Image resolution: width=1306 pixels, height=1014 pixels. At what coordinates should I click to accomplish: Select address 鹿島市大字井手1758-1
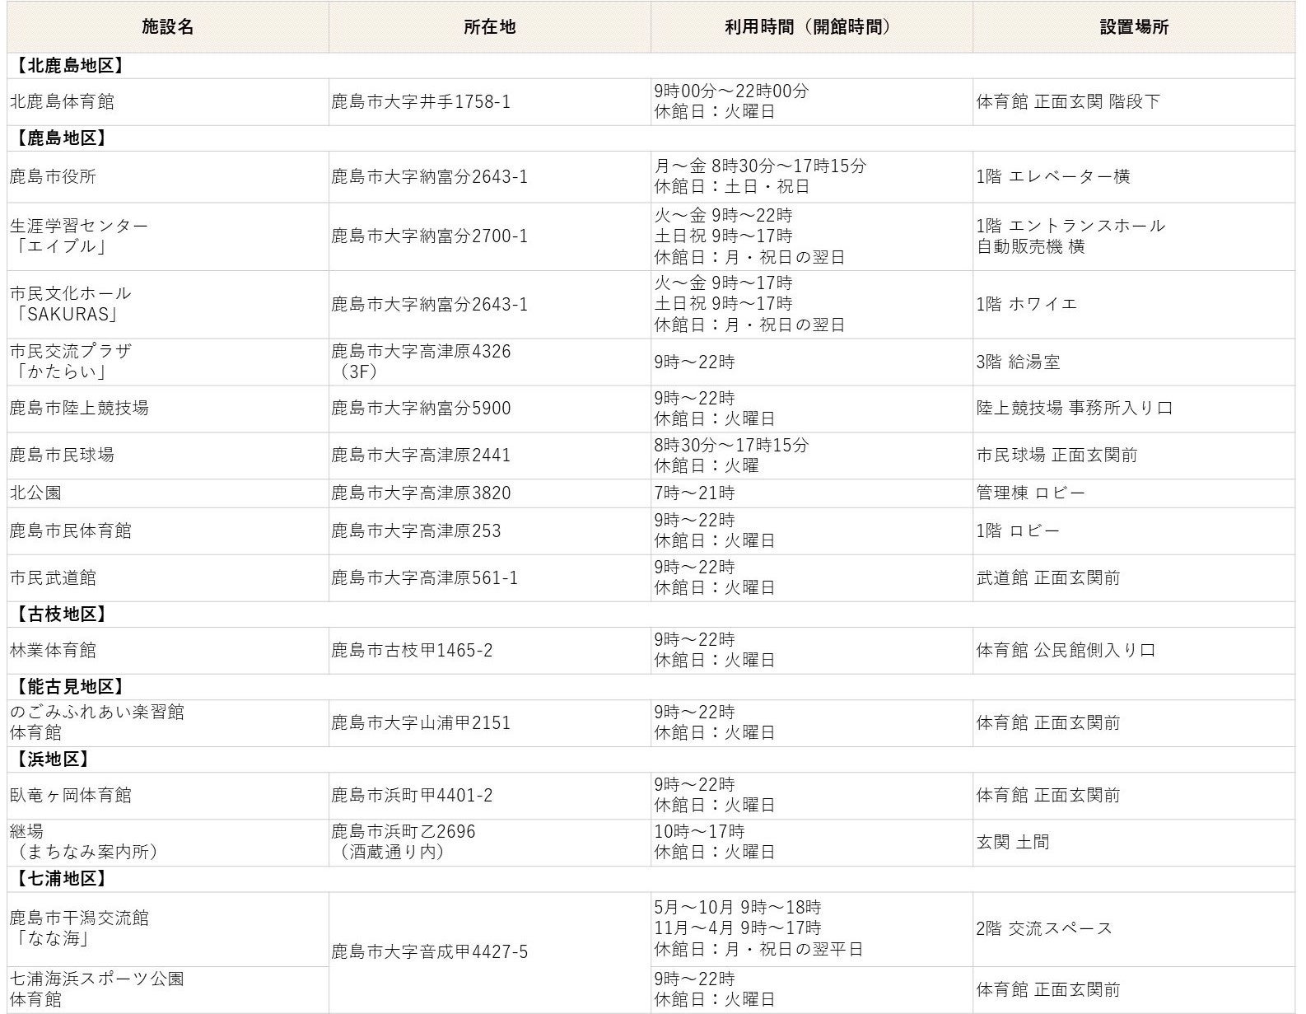point(421,102)
